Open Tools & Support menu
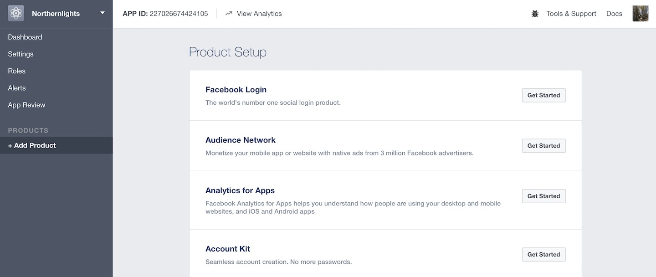 571,14
